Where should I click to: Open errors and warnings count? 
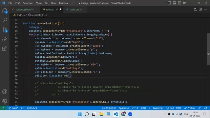pos(32,108)
